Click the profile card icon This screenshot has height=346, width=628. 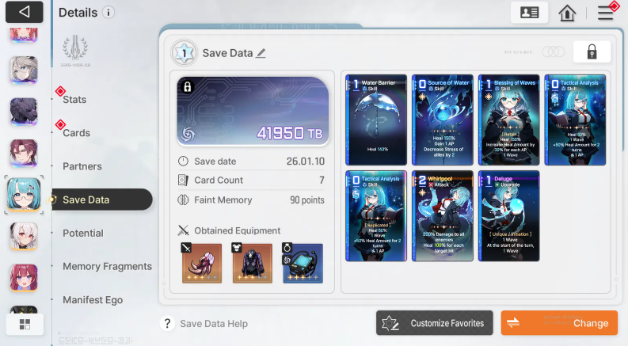(x=529, y=13)
